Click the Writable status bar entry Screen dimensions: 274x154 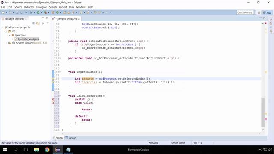tap(153, 143)
